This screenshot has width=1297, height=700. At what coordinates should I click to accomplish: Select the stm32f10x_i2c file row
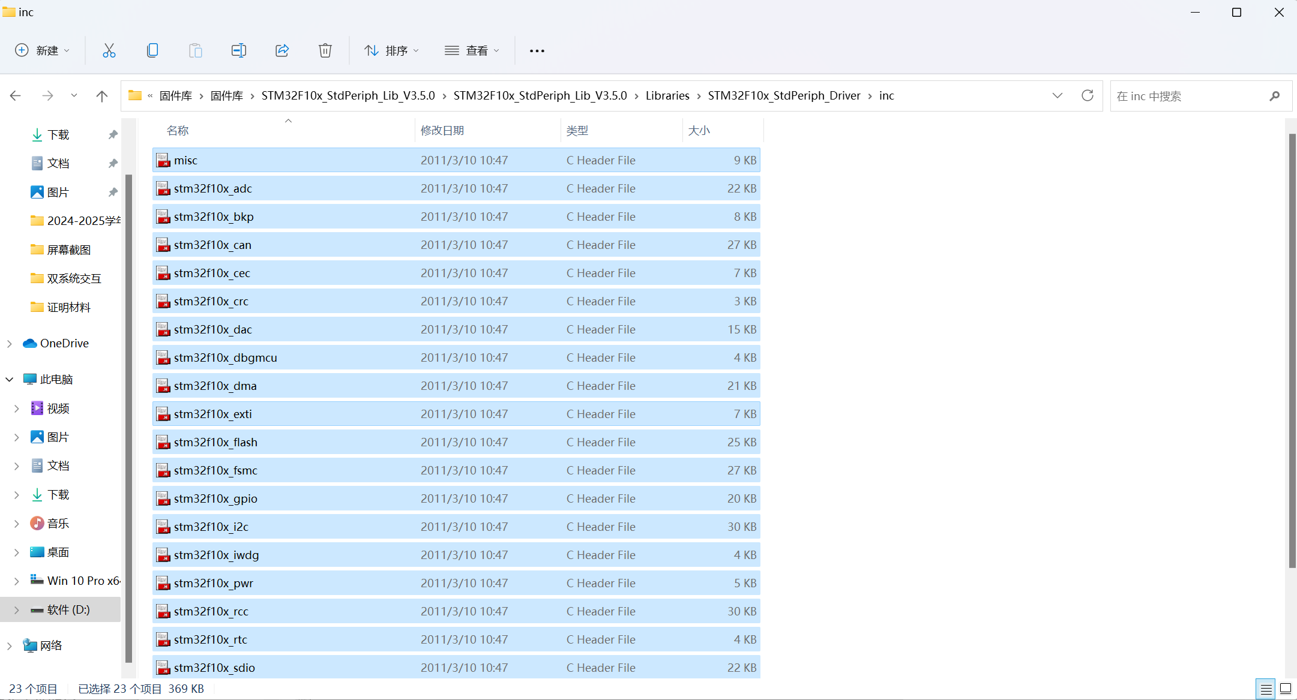point(456,527)
